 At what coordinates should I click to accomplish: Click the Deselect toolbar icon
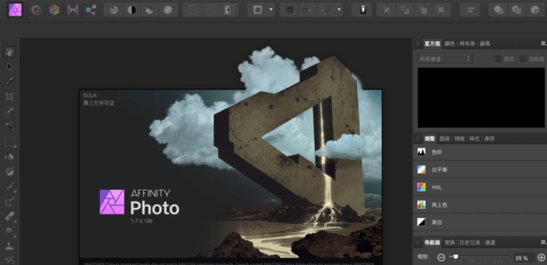pos(211,10)
